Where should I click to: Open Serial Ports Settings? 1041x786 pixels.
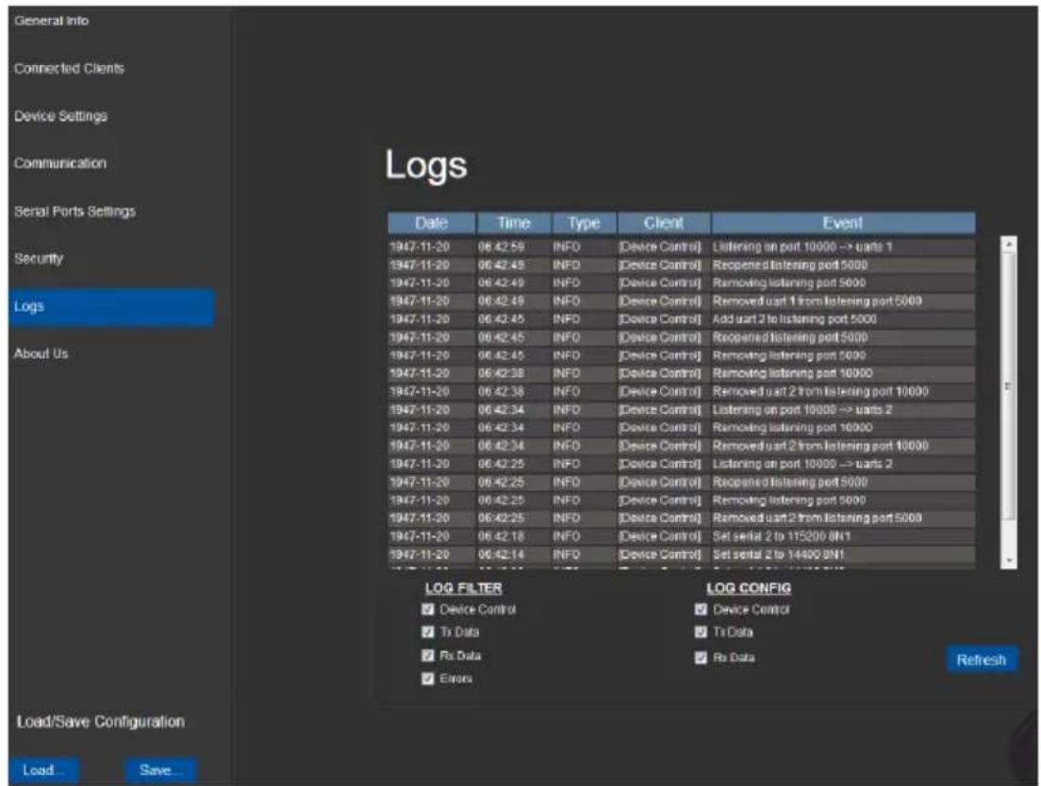pos(75,212)
